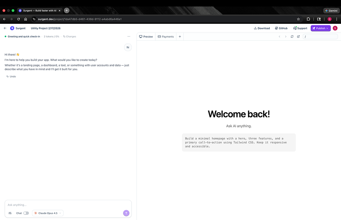
Task: Click the 2 tokens / 0% usage text
Action: tap(51, 36)
